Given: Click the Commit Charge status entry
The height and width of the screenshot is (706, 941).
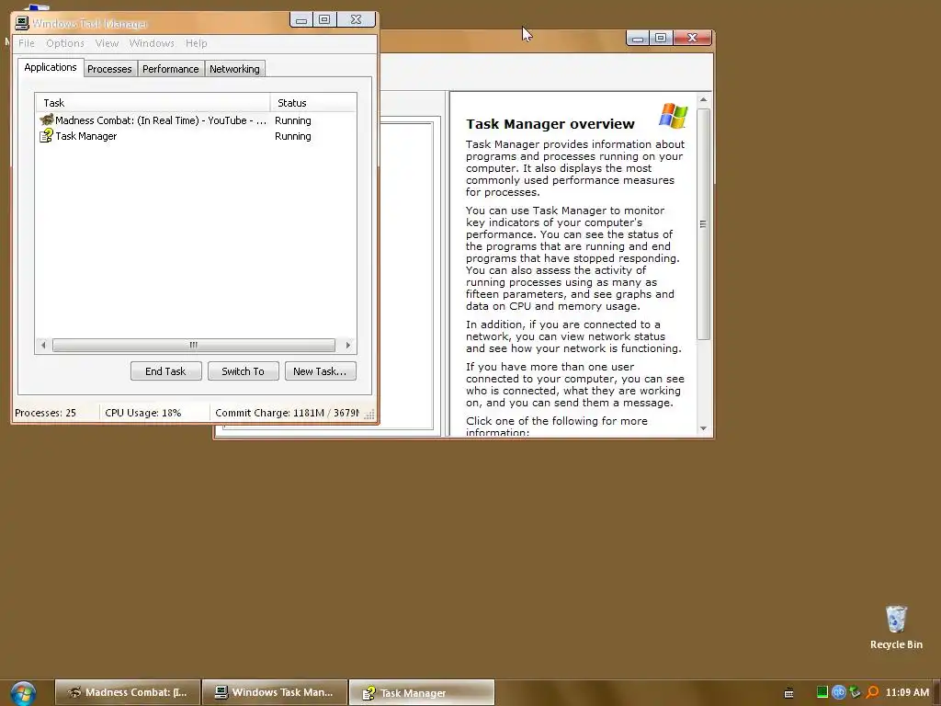Looking at the screenshot, I should point(287,413).
